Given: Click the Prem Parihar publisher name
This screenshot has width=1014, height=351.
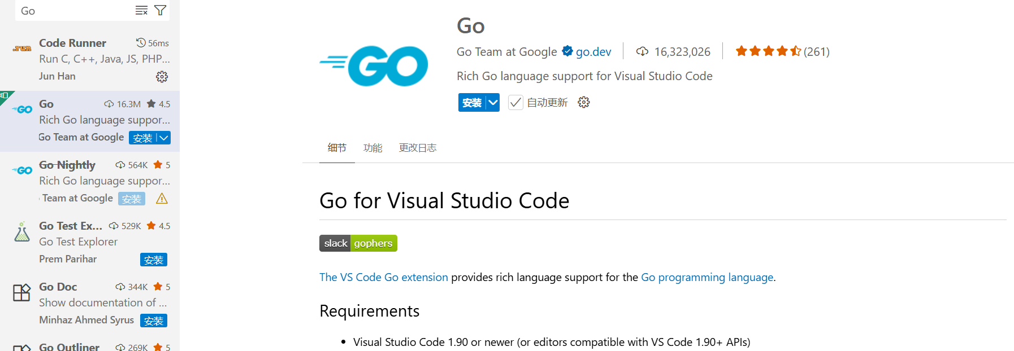Looking at the screenshot, I should [68, 259].
